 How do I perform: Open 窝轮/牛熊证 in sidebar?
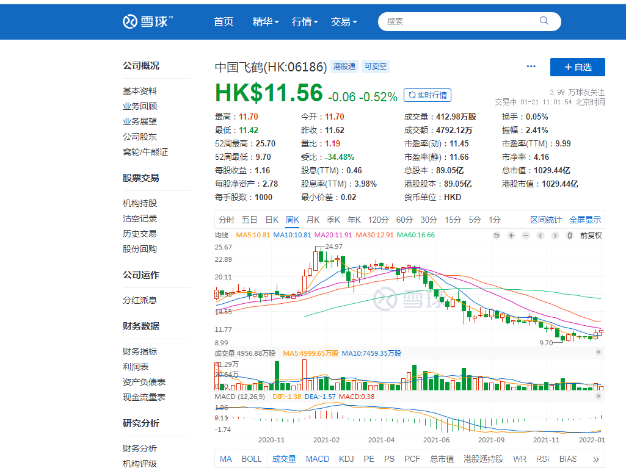click(x=145, y=151)
